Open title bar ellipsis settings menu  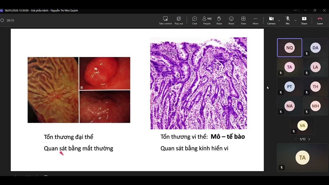pos(295,11)
